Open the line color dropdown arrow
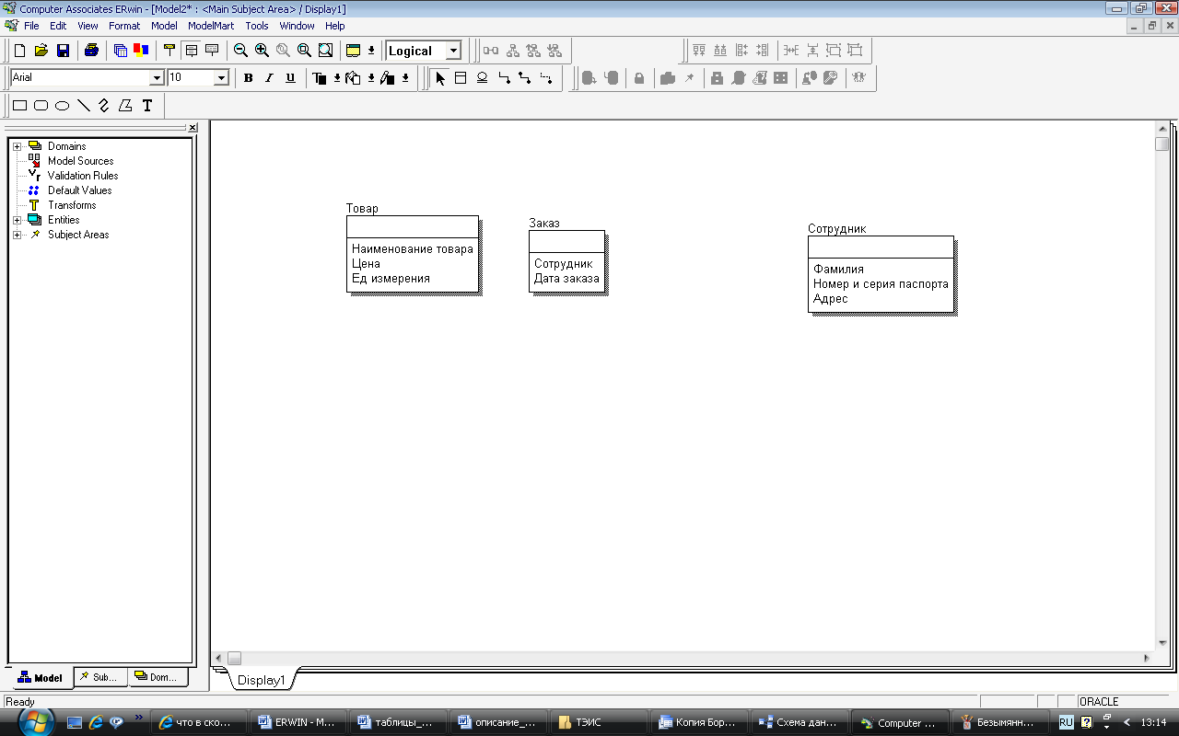 405,78
